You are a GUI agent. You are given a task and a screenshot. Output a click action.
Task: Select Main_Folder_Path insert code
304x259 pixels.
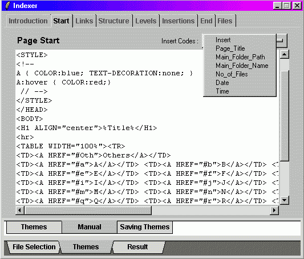(240, 57)
